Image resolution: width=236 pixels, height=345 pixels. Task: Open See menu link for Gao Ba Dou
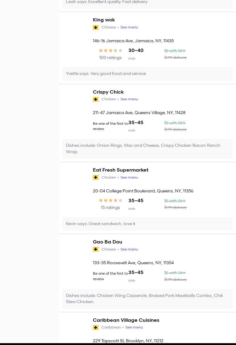tap(129, 249)
